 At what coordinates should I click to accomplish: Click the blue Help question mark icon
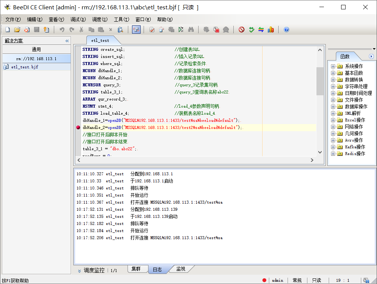pyautogui.click(x=286, y=30)
